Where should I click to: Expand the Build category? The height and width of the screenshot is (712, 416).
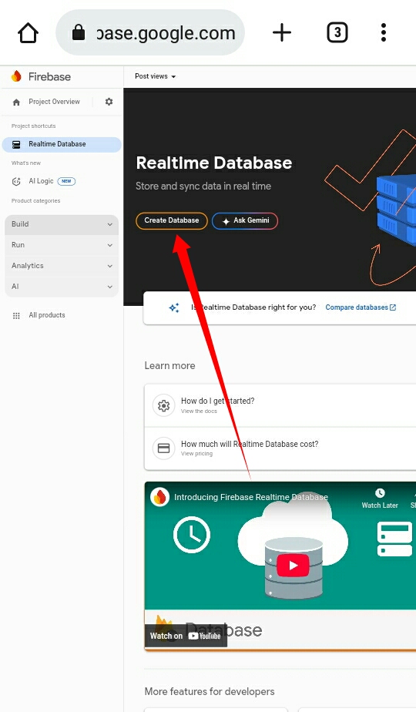(x=62, y=224)
